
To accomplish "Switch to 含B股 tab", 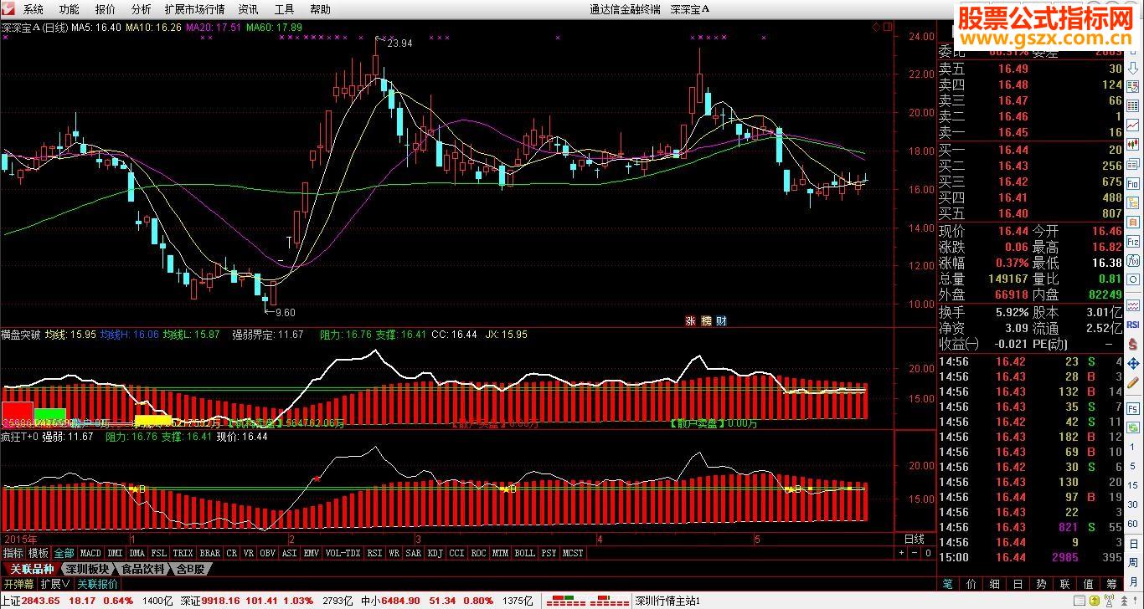I will click(x=191, y=569).
